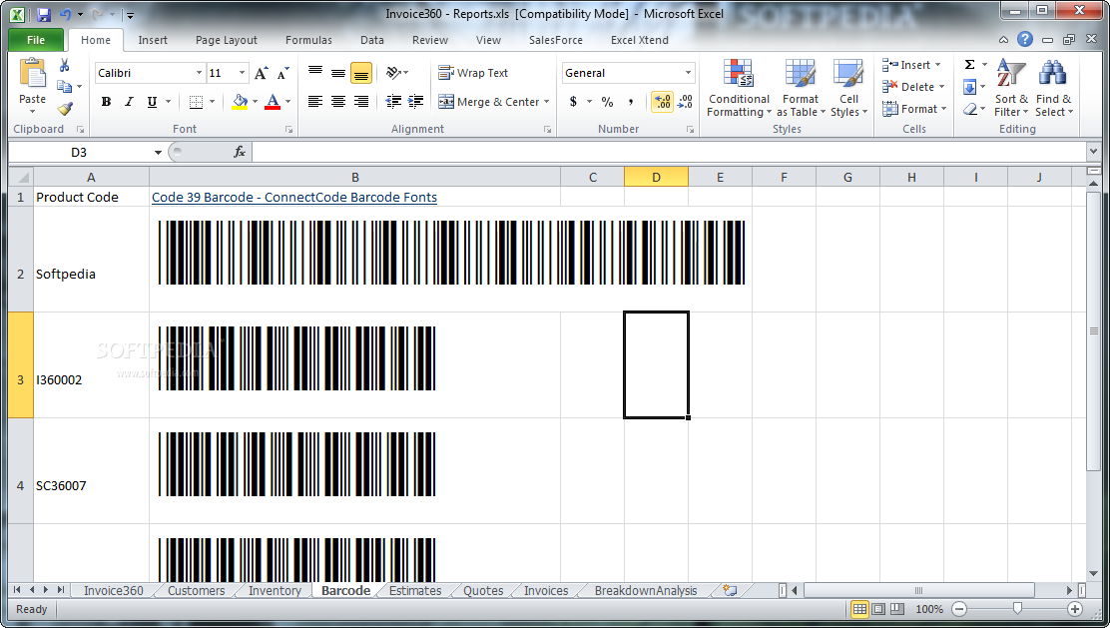Toggle Bold formatting
The image size is (1110, 628).
click(x=106, y=102)
